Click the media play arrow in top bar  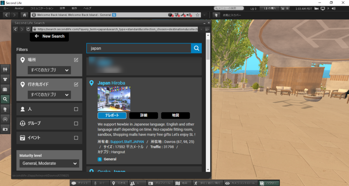point(328,9)
